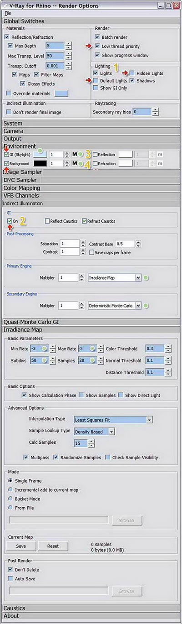Check Don't render final image
This screenshot has width=182, height=624.
tap(8, 112)
